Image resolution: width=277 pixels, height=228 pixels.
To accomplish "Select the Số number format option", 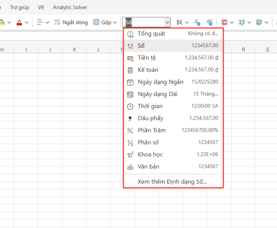I will point(173,46).
